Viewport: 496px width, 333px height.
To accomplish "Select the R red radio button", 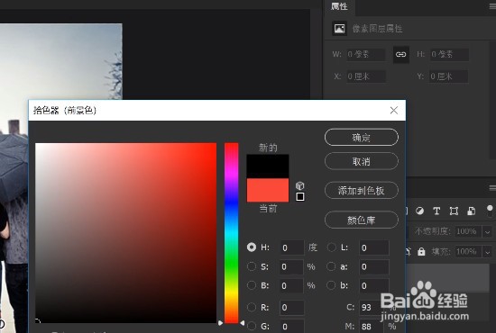I will [x=252, y=307].
